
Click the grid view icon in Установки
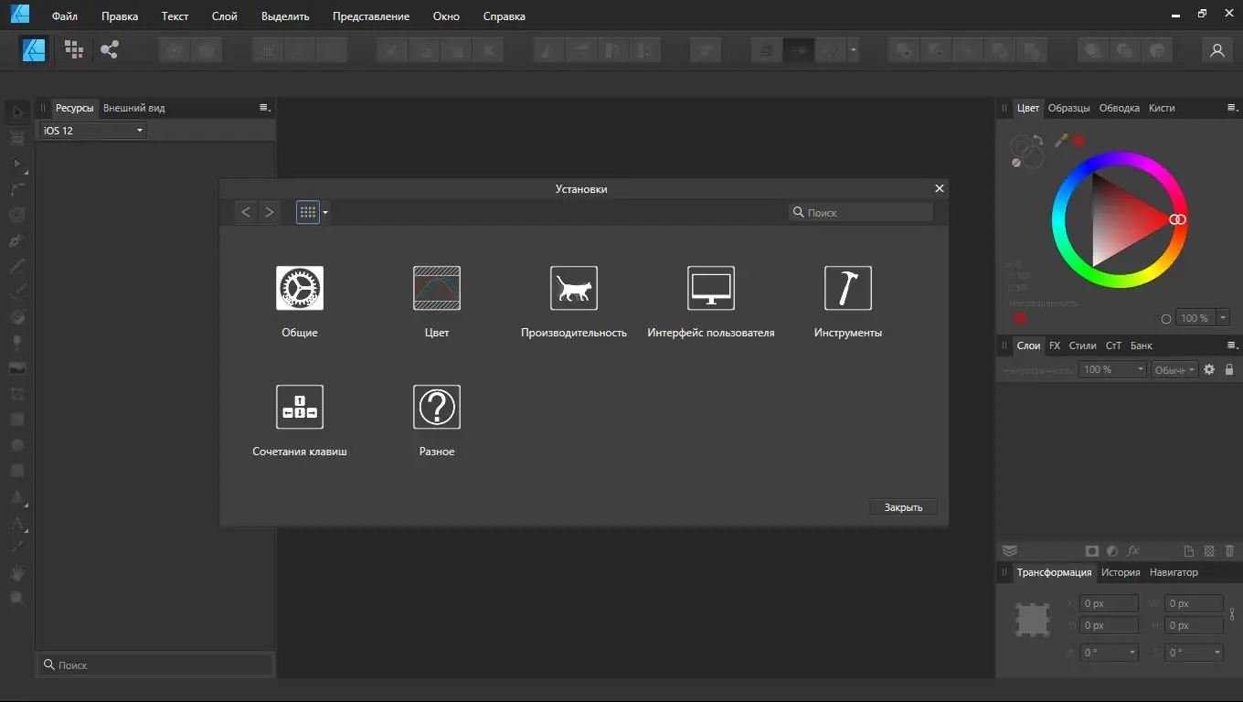(x=308, y=212)
